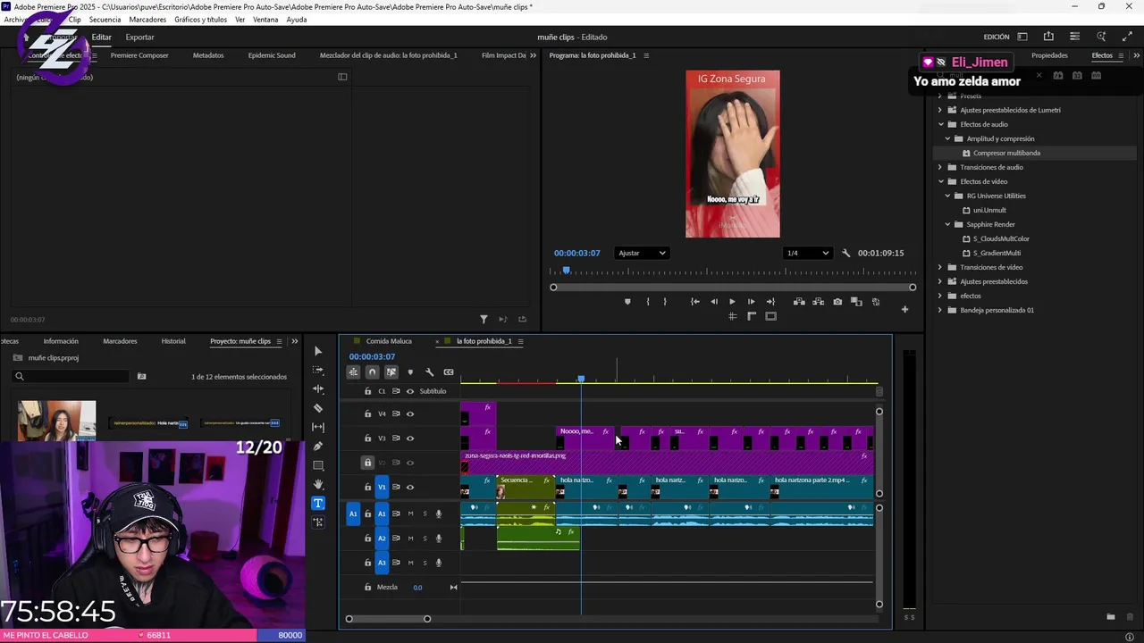The width and height of the screenshot is (1144, 643).
Task: Export frame with the camera icon
Action: (x=837, y=302)
